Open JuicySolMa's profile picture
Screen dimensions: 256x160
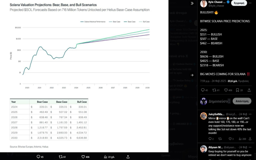[x=204, y=116]
